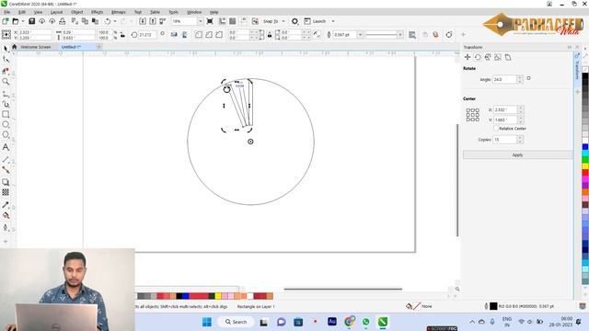589x331 pixels.
Task: Toggle corner radii lock in property bar
Action: tap(270, 35)
